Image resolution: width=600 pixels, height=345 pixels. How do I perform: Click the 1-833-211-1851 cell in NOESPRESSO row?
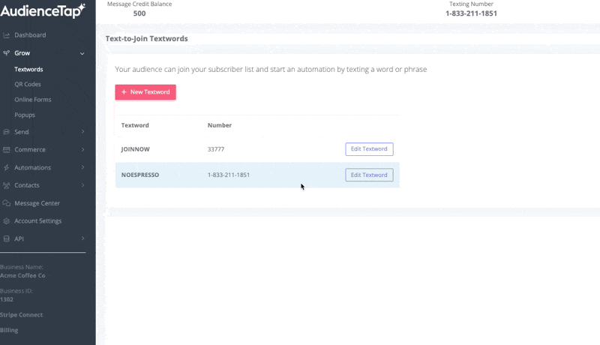[x=229, y=175]
